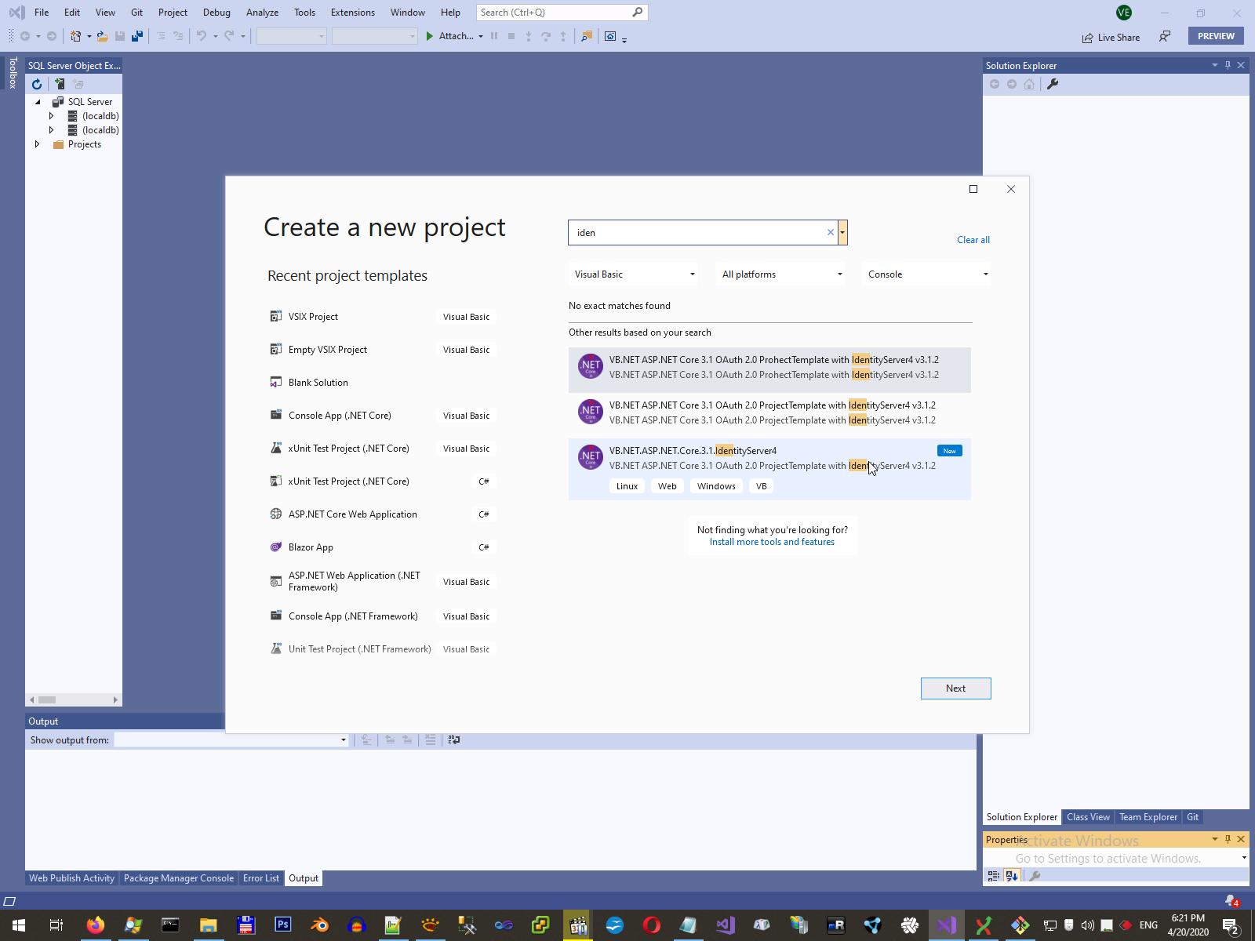Image resolution: width=1255 pixels, height=941 pixels.
Task: Open Opera from the taskbar
Action: (651, 925)
